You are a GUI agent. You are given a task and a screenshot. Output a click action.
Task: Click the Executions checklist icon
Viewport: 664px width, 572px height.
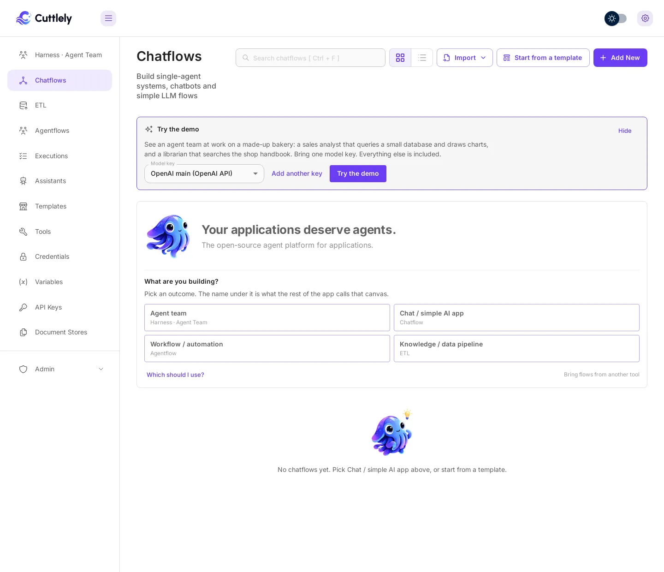point(23,156)
